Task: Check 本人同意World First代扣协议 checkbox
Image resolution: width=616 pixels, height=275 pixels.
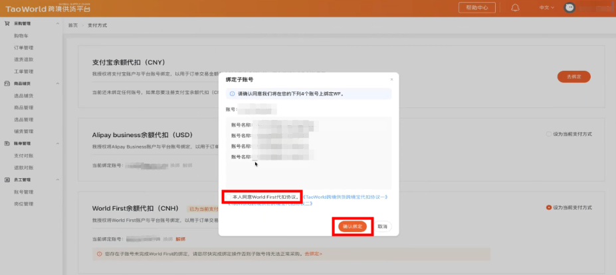Action: coord(228,197)
